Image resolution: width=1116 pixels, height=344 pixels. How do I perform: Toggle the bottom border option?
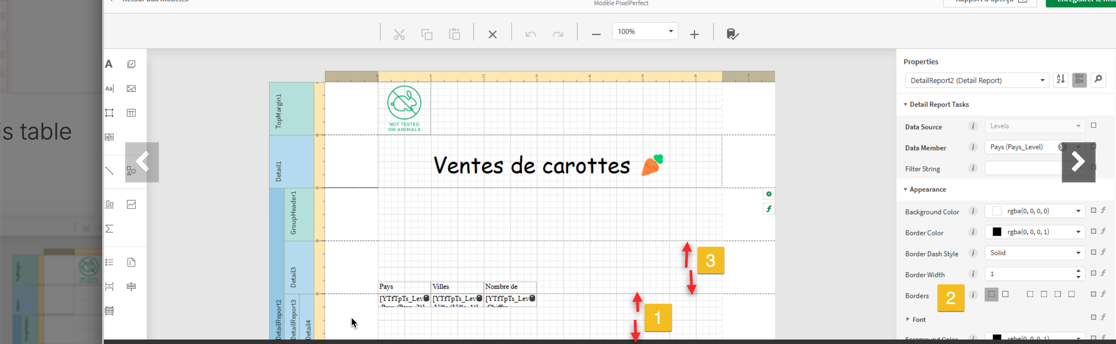[x=1072, y=295]
